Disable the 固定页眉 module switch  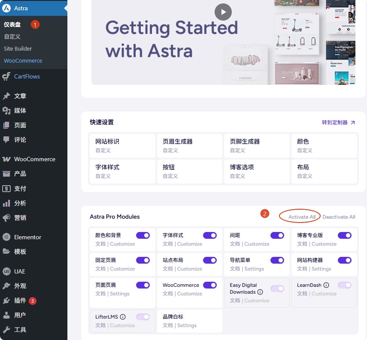coord(143,260)
